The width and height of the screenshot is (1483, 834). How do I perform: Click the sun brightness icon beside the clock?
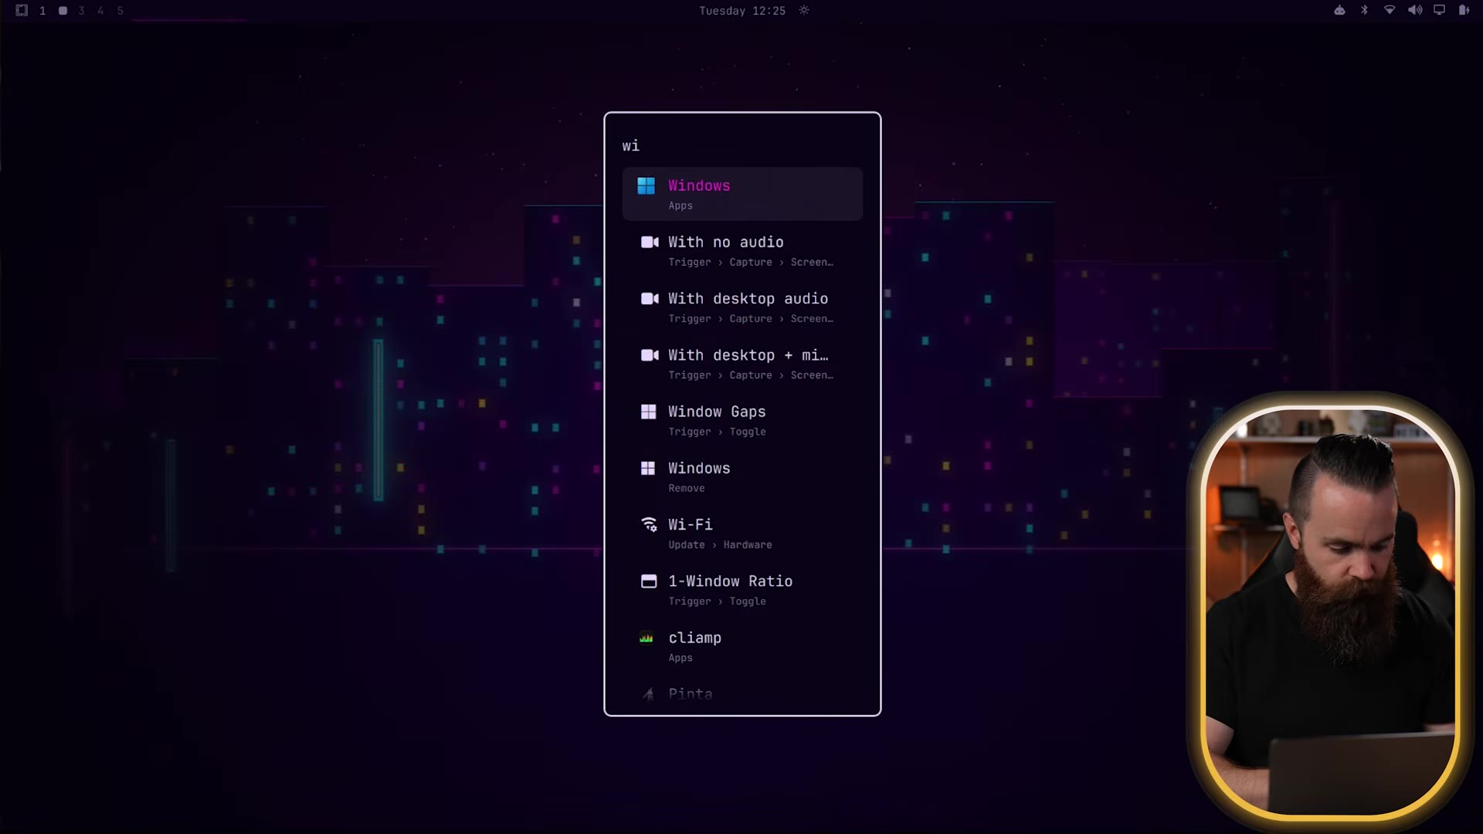[804, 10]
